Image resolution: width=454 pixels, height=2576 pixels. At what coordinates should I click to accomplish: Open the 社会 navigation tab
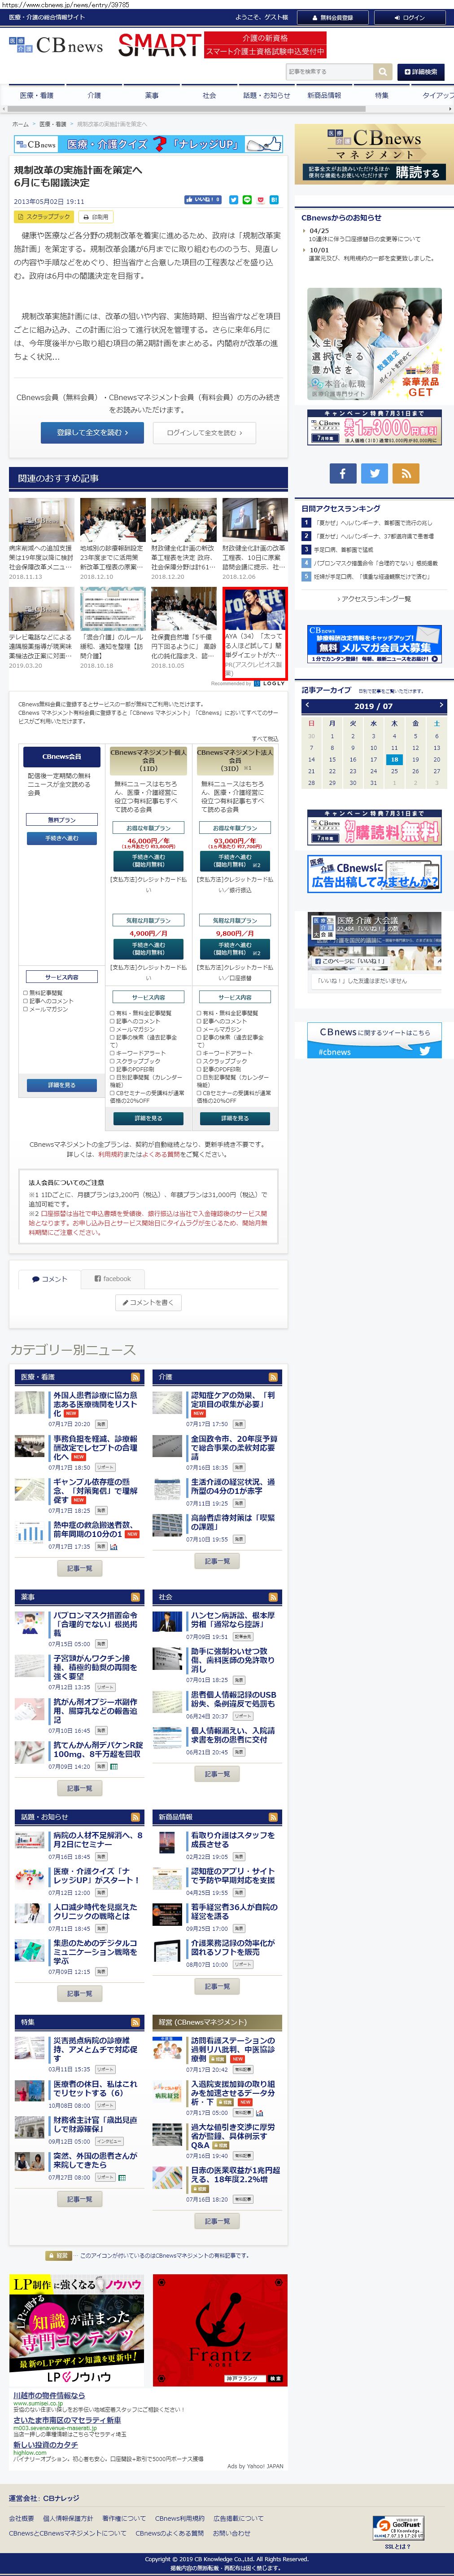pos(209,95)
